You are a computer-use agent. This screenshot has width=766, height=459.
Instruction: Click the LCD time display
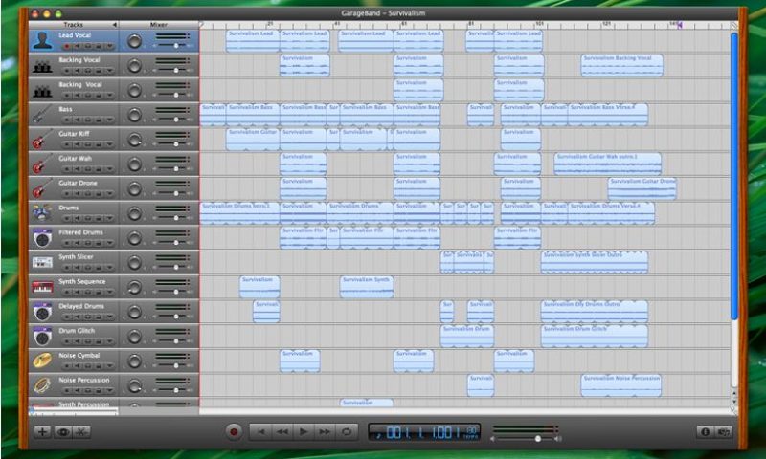(424, 432)
